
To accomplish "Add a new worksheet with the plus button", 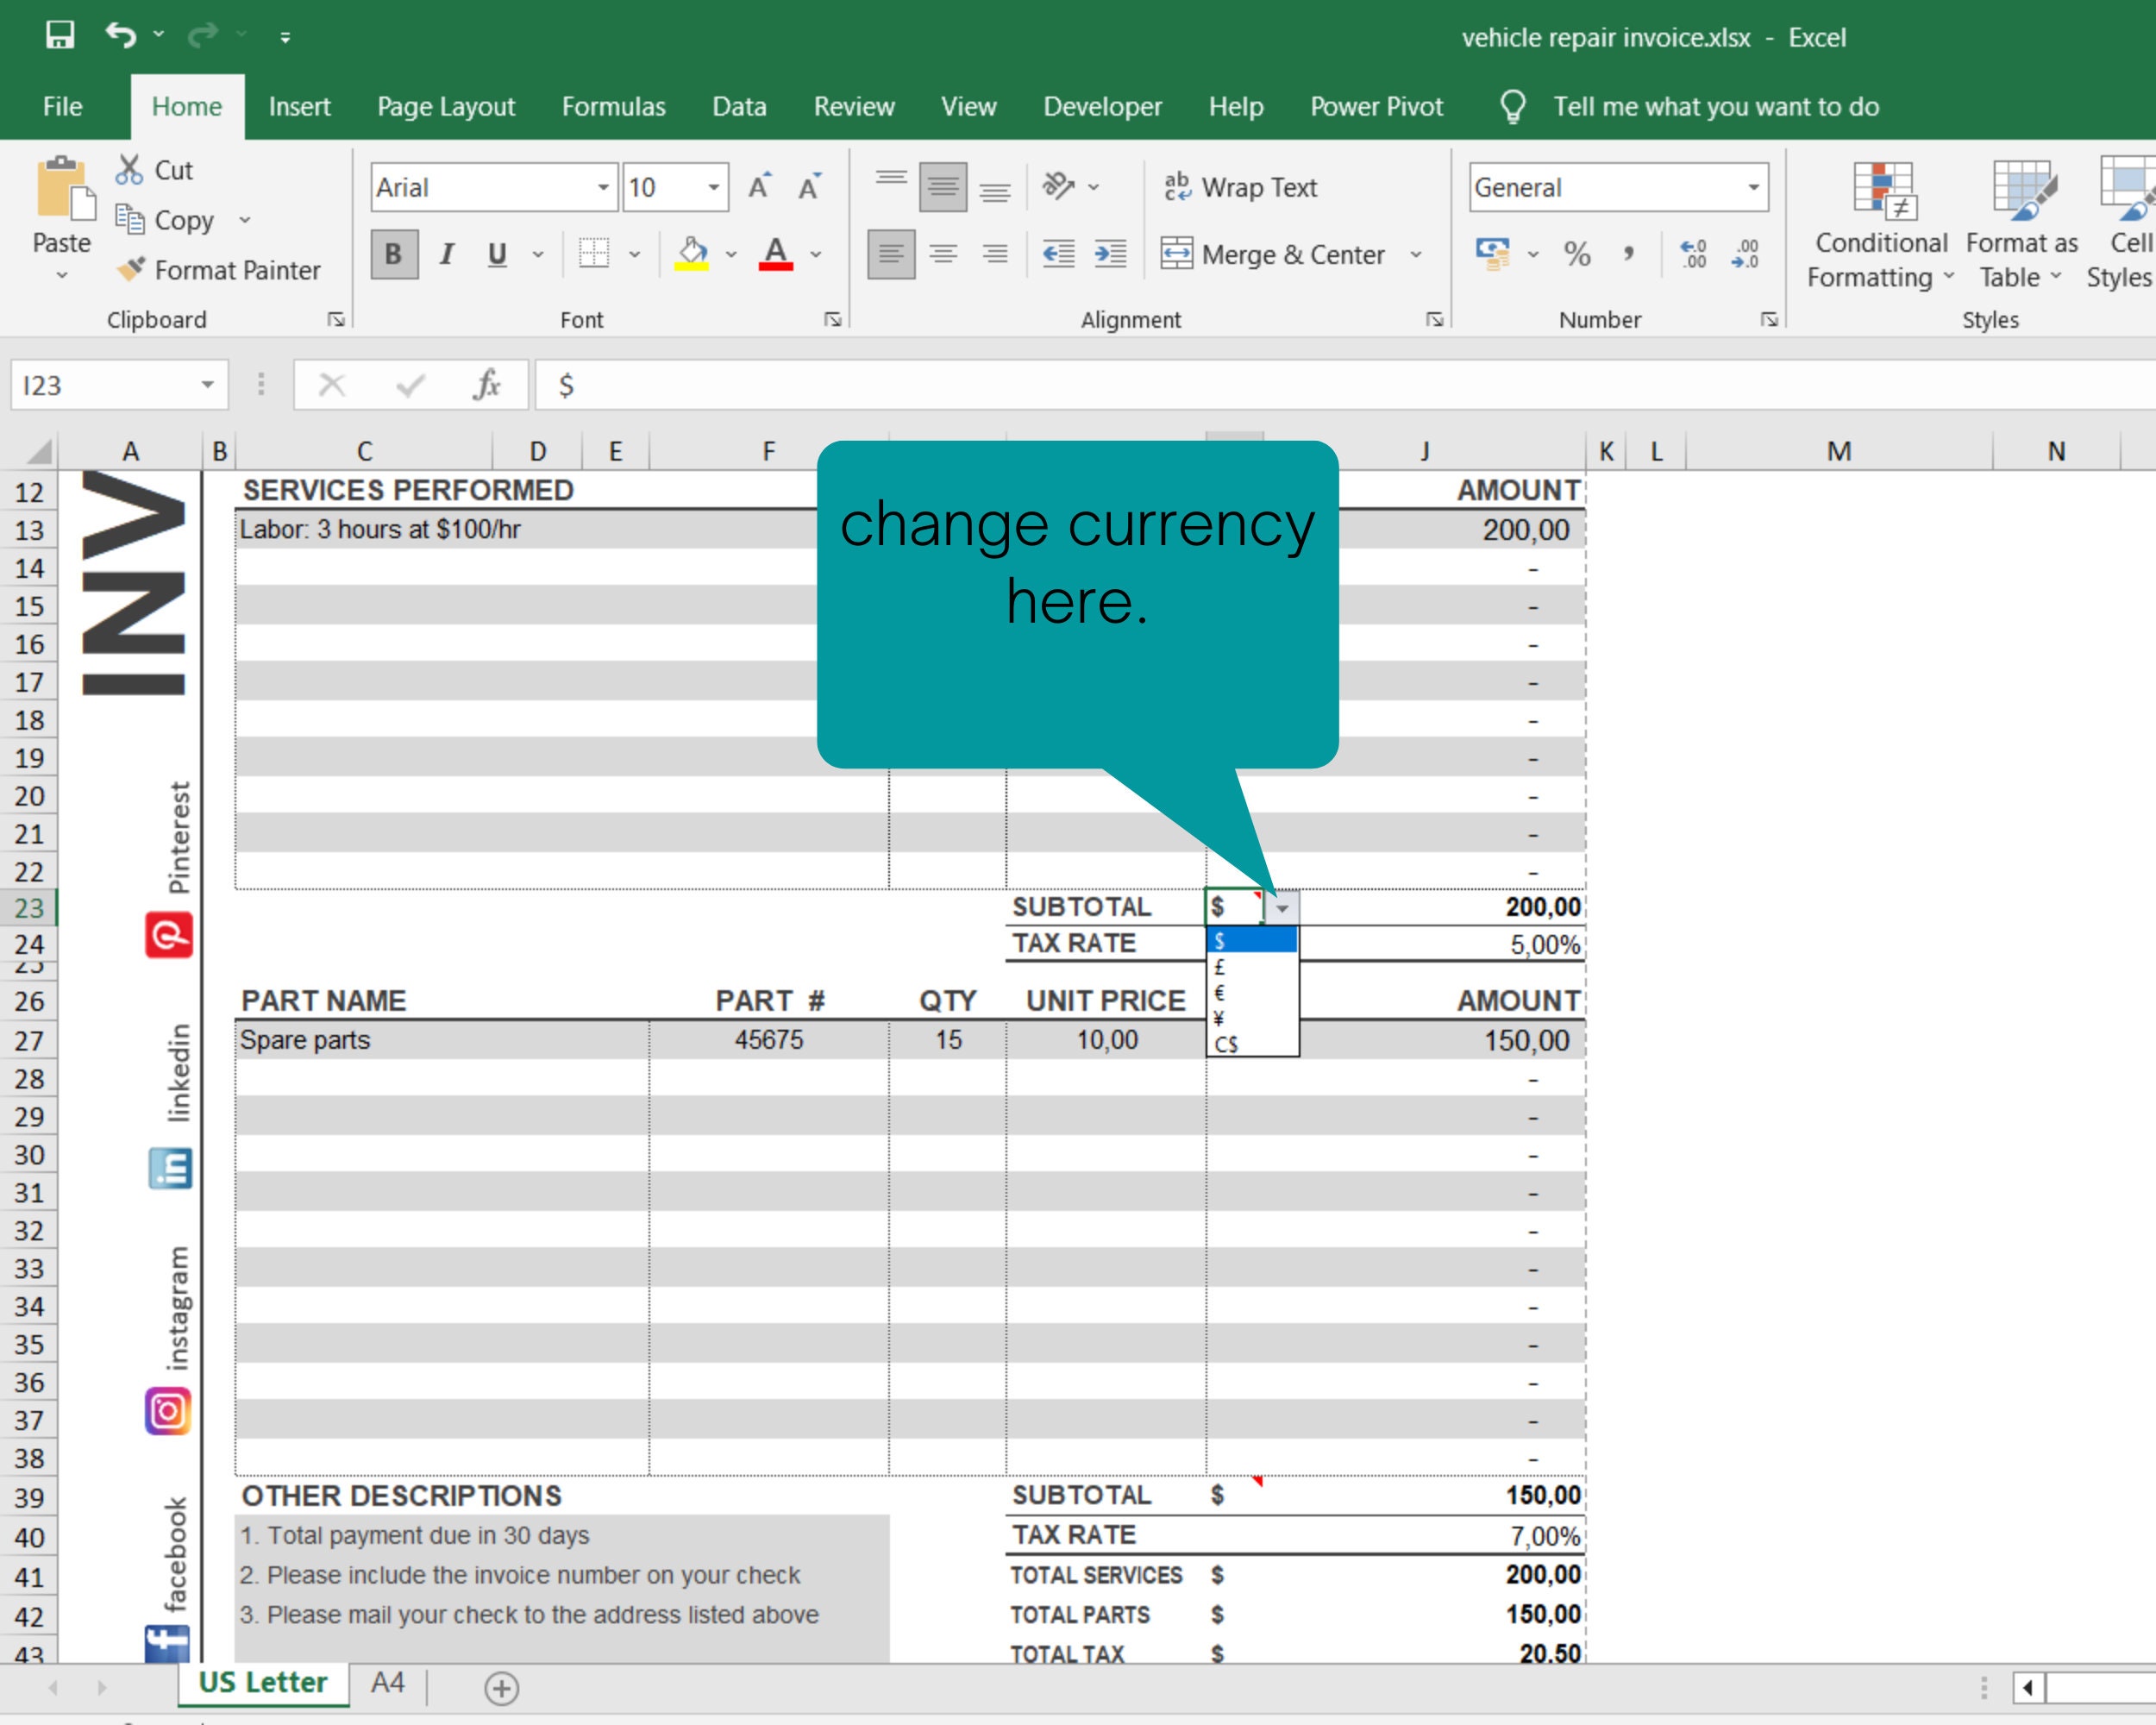I will (x=500, y=1686).
